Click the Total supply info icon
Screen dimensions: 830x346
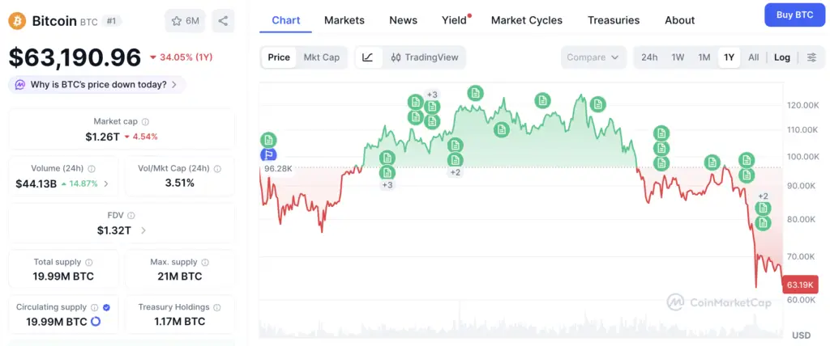click(88, 263)
